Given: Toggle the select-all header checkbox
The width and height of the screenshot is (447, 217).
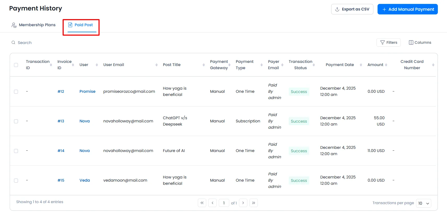Looking at the screenshot, I should 16,65.
